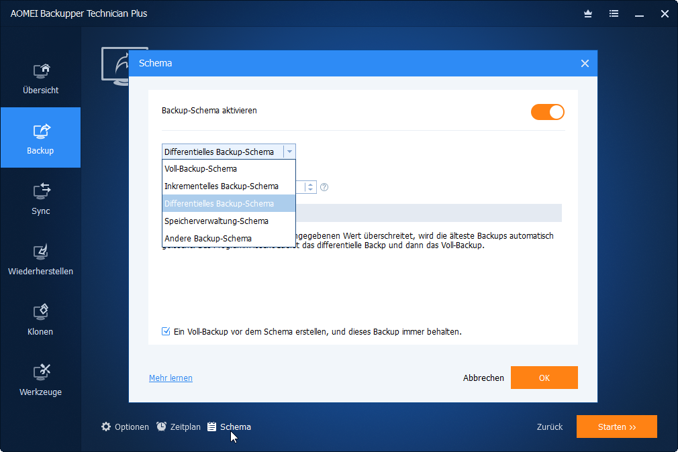The width and height of the screenshot is (678, 452).
Task: Click the Zeitplan button
Action: point(179,427)
